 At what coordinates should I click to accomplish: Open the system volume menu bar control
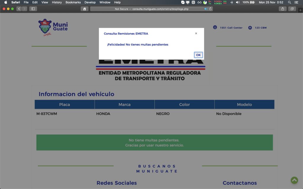click(x=238, y=2)
